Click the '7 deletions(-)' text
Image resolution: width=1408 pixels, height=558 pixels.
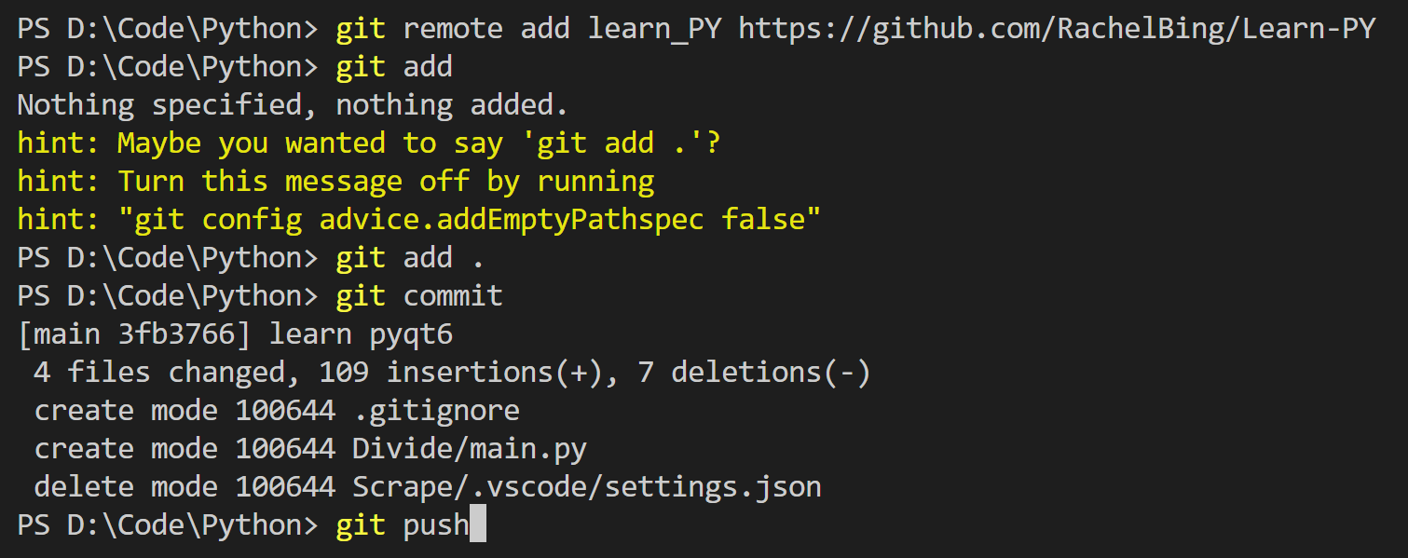tap(755, 373)
